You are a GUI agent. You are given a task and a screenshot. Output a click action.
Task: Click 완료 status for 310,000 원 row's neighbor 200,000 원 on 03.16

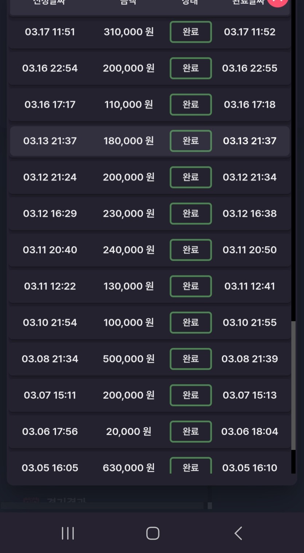coord(190,68)
